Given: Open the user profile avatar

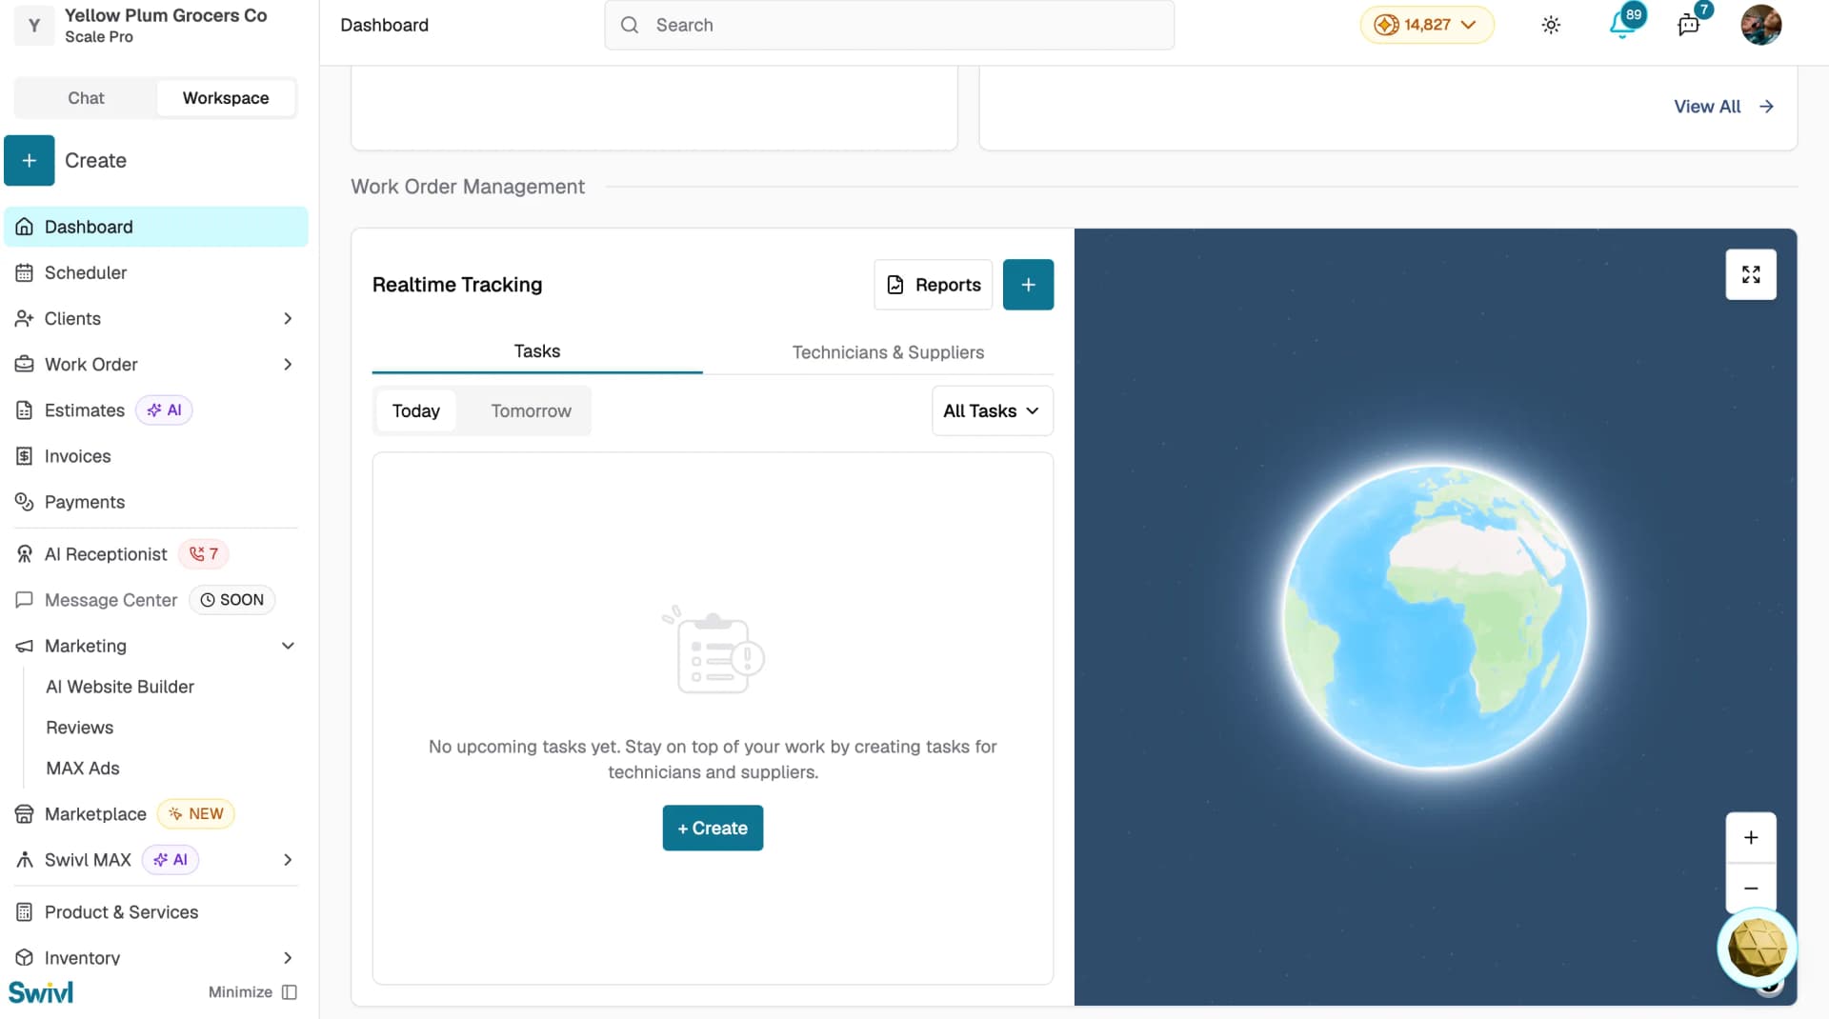Looking at the screenshot, I should [1760, 25].
